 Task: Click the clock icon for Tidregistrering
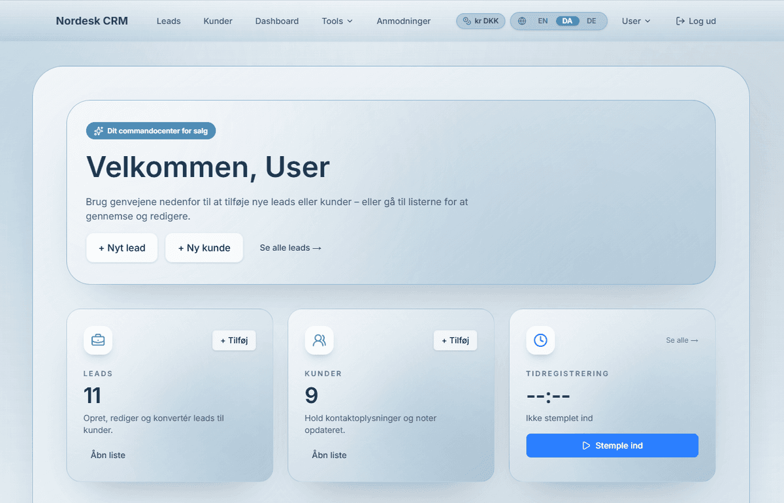(x=540, y=340)
